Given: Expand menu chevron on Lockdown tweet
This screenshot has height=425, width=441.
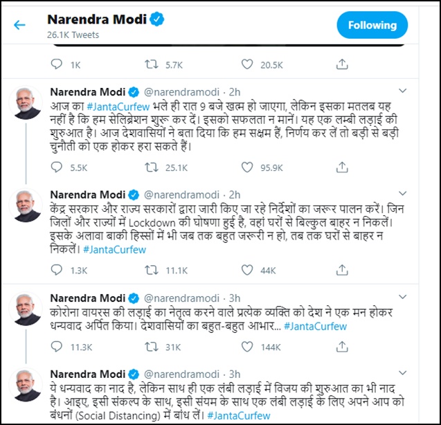Looking at the screenshot, I should (403, 194).
